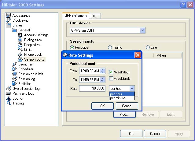Click the Statistics icon
The height and width of the screenshot is (141, 195).
coord(14,84)
